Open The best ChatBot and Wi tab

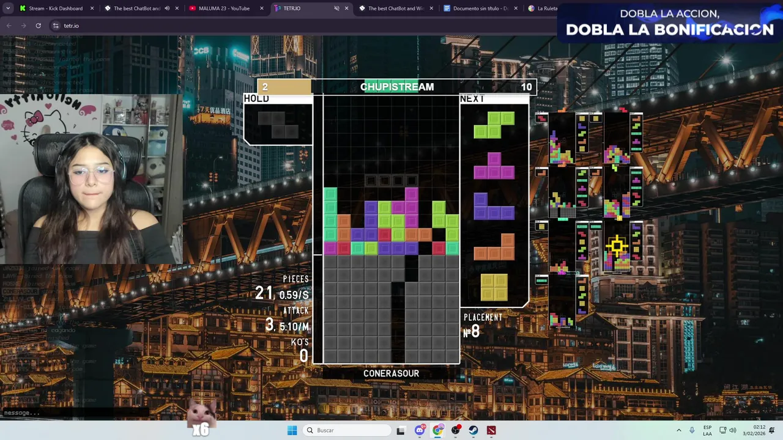coord(395,9)
